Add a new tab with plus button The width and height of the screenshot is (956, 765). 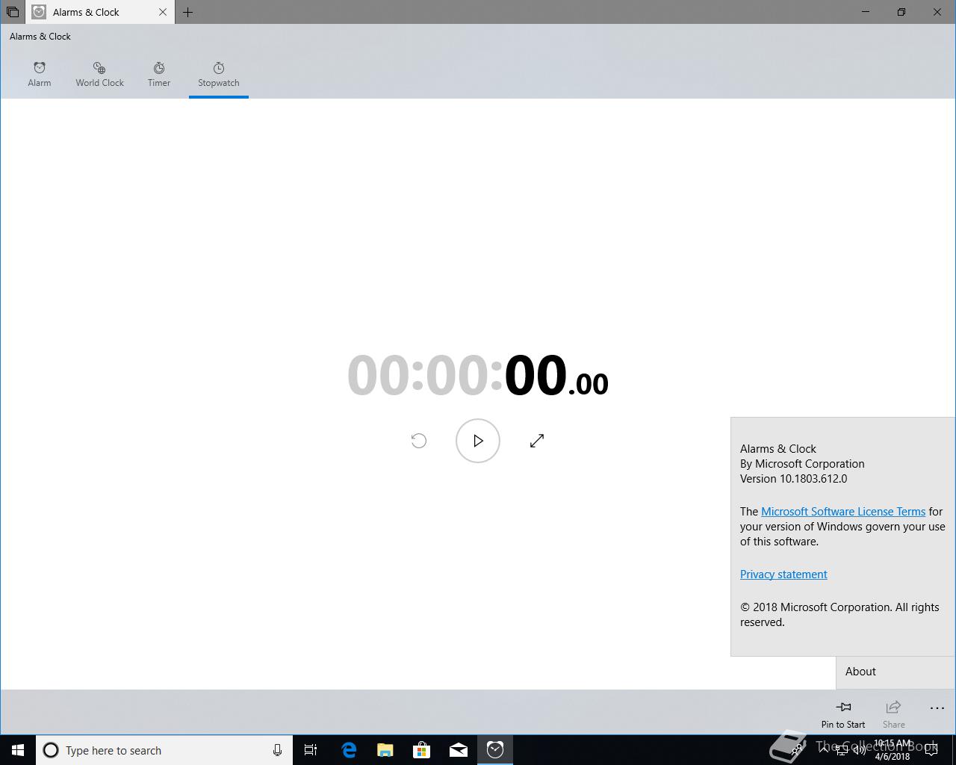click(x=188, y=12)
